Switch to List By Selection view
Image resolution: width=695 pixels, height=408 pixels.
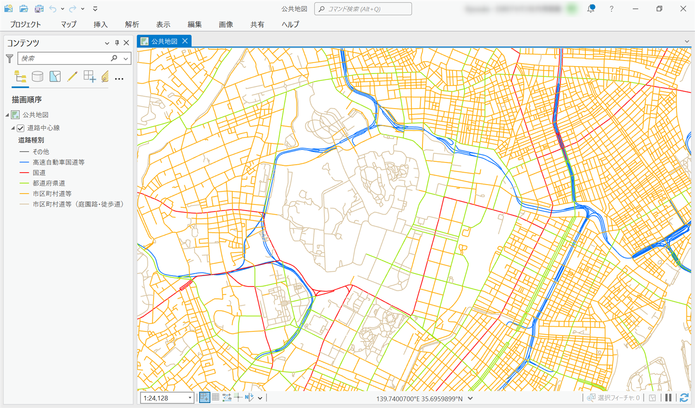(55, 76)
